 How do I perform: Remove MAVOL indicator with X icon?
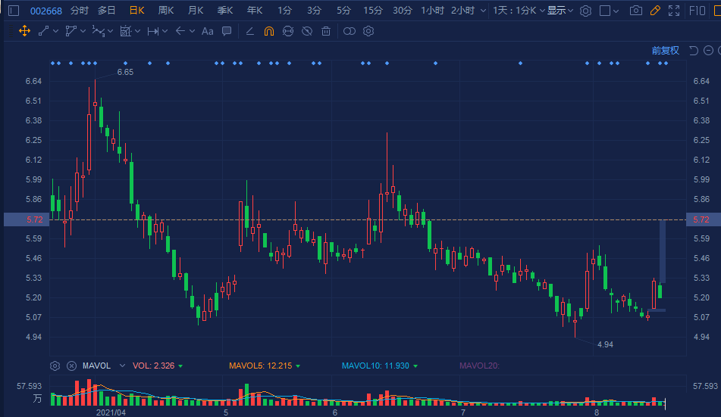tap(71, 366)
